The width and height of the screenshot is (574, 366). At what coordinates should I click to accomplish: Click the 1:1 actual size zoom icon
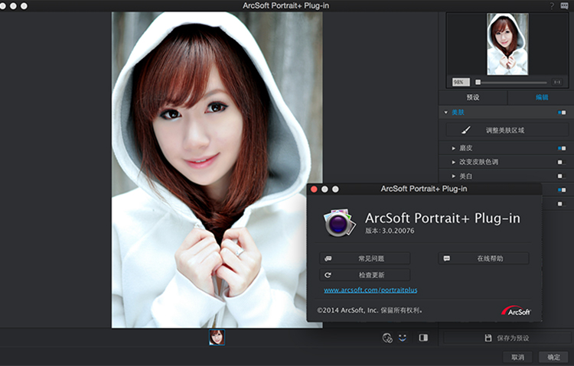point(557,82)
